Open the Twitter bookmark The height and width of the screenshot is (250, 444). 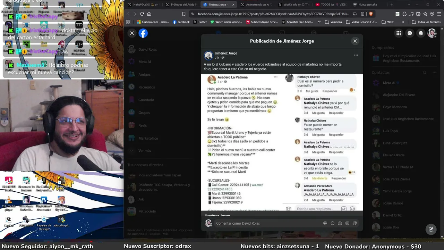point(200,22)
